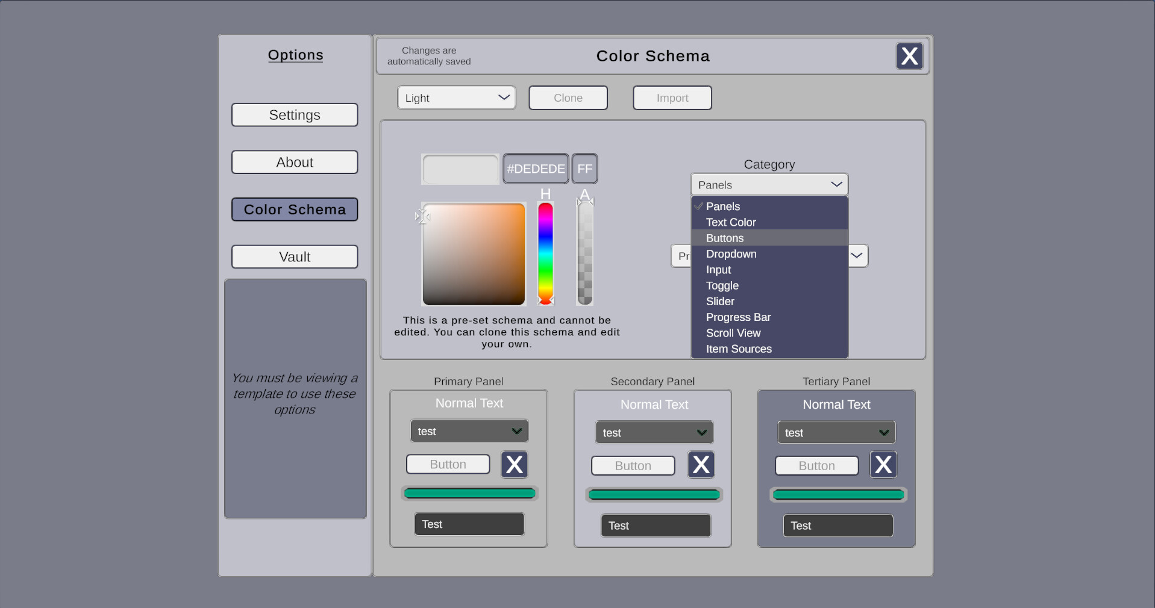Click the X icon in Primary Panel

[x=514, y=464]
